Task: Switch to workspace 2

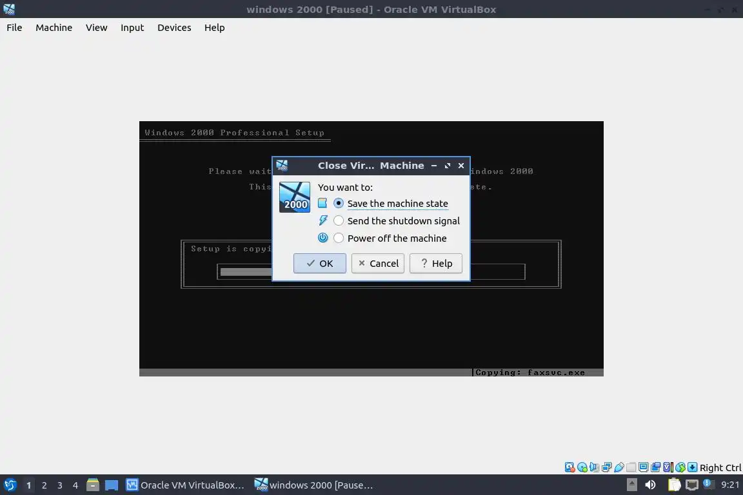Action: 44,485
